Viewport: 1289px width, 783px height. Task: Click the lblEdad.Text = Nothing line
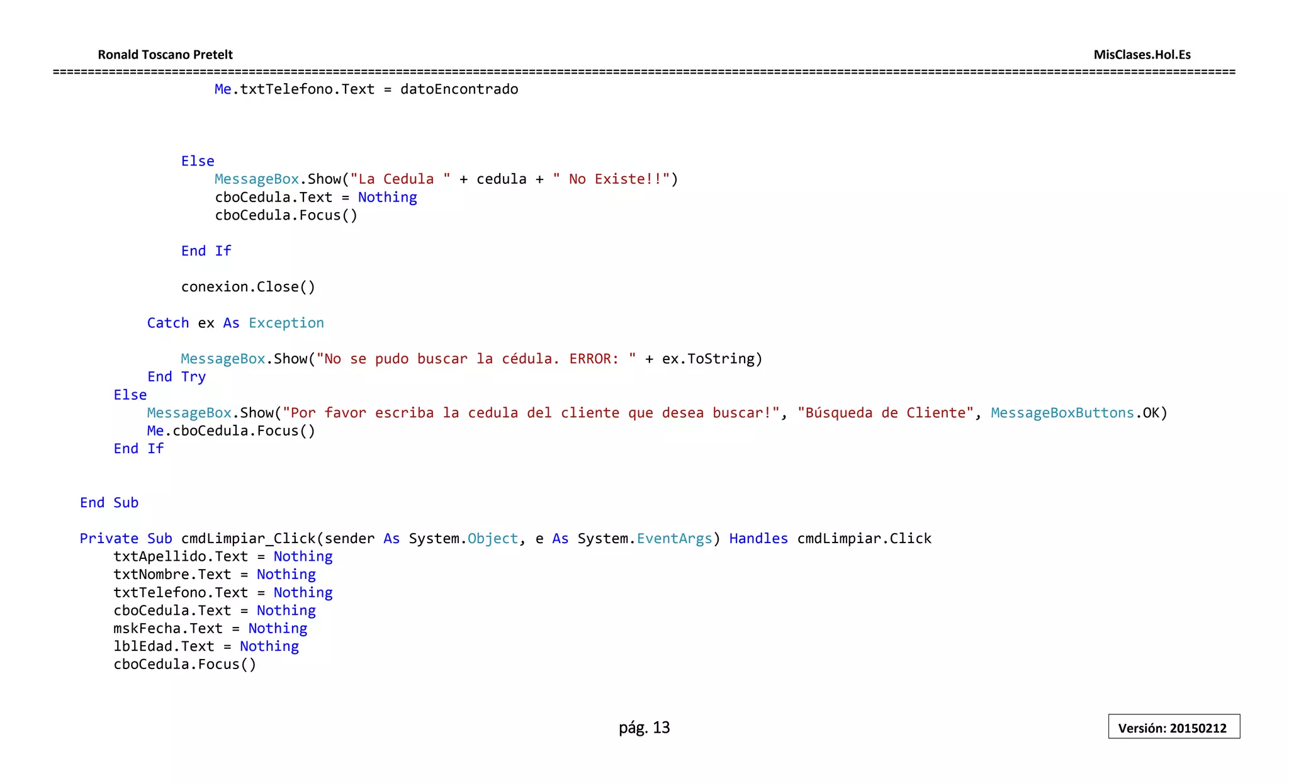[206, 646]
